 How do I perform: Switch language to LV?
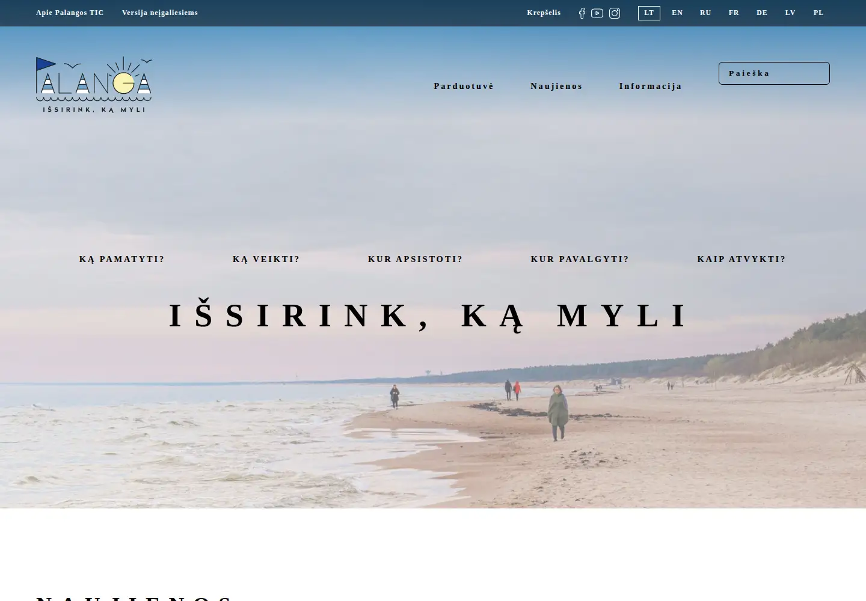point(790,13)
